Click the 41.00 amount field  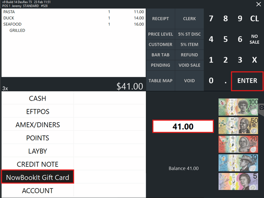[x=183, y=127]
